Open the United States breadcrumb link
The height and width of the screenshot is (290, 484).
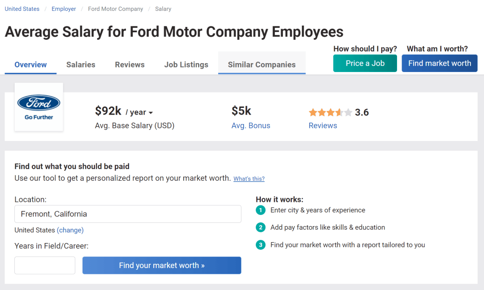point(22,9)
